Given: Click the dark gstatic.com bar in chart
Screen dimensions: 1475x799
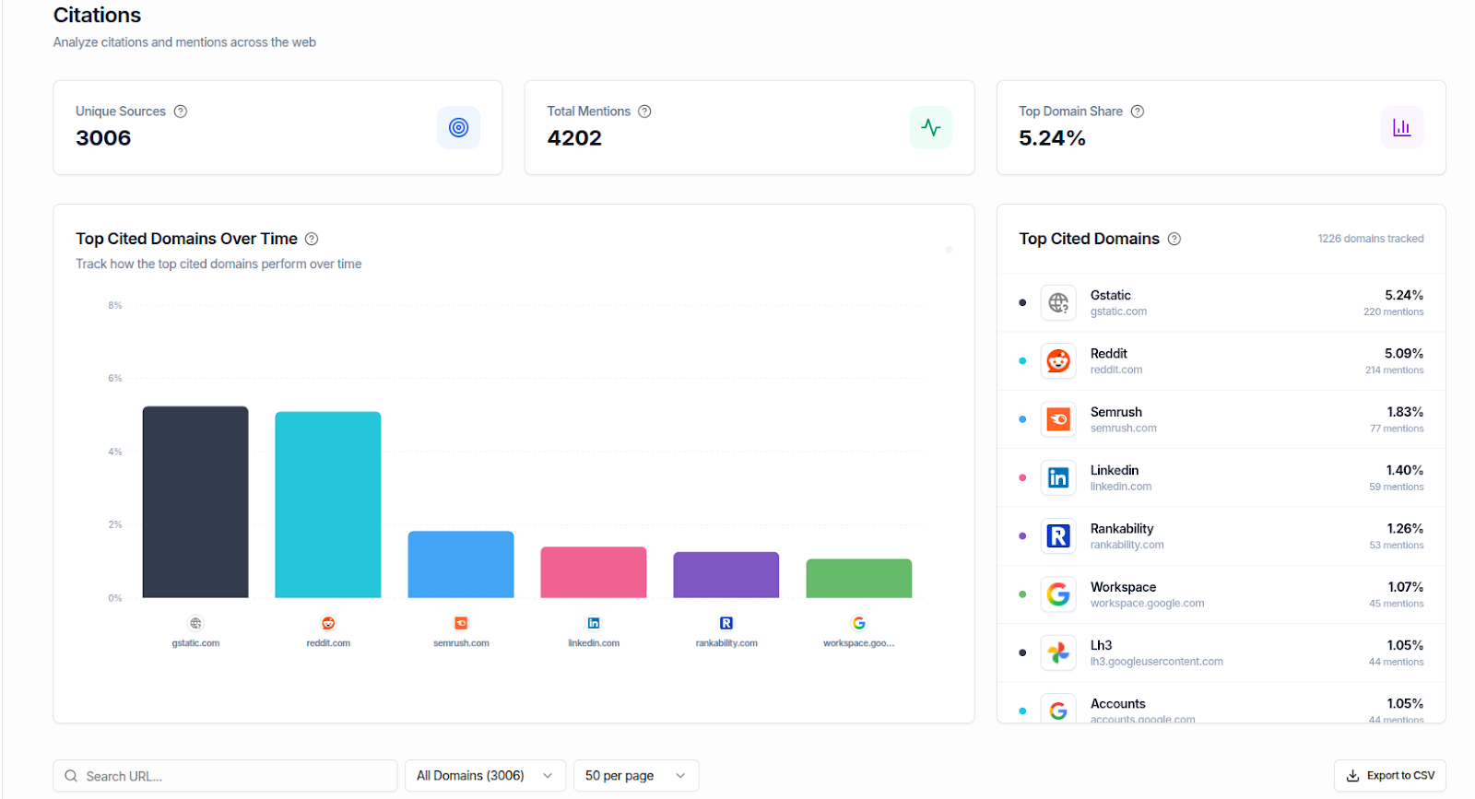Looking at the screenshot, I should click(x=195, y=502).
